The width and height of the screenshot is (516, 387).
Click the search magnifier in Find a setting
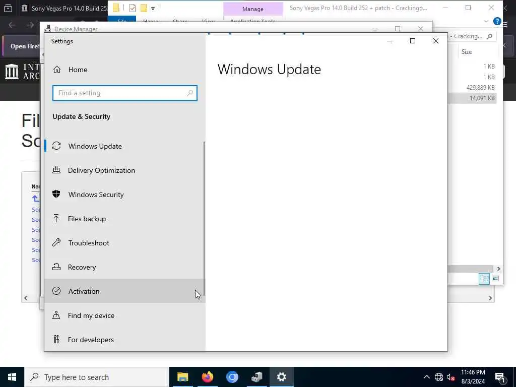[x=190, y=93]
